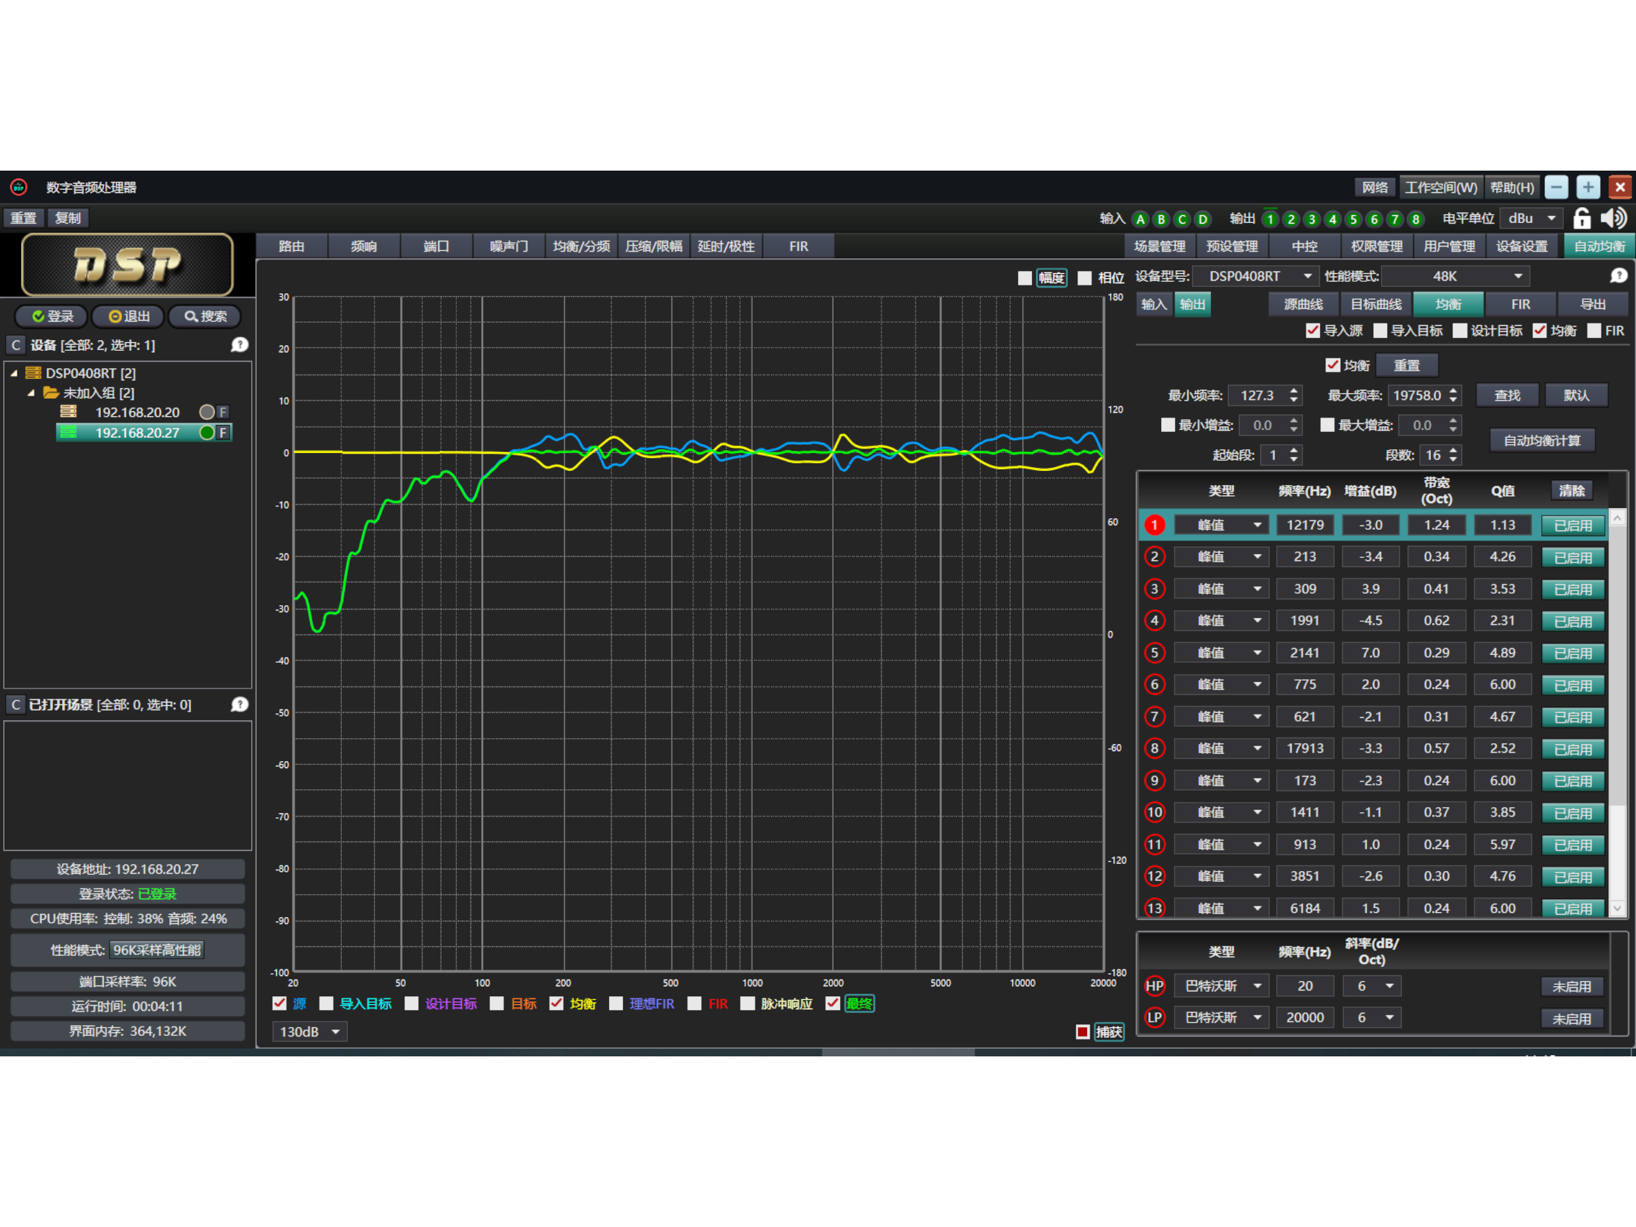Open the Help (帮助(H)) menu
This screenshot has width=1636, height=1227.
[1512, 187]
